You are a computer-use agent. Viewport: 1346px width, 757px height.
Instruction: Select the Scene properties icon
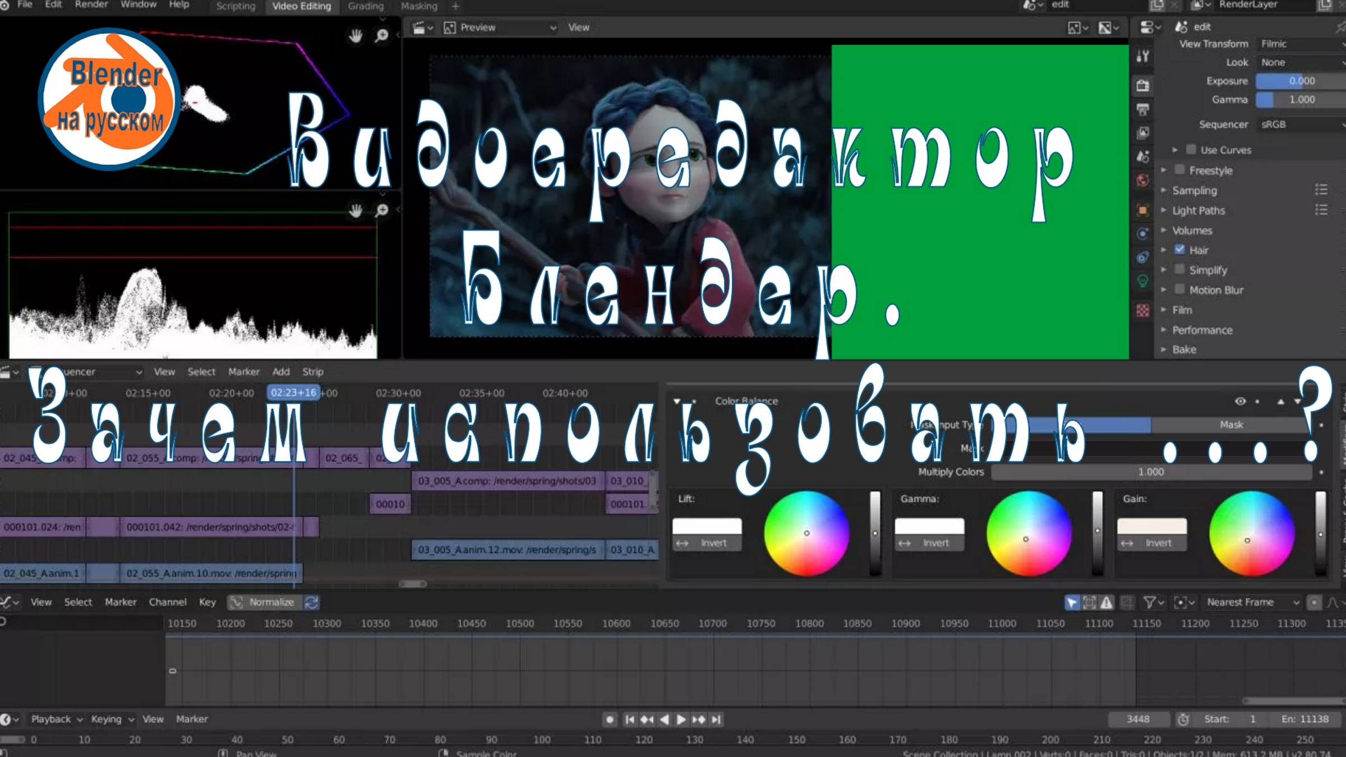point(1142,154)
